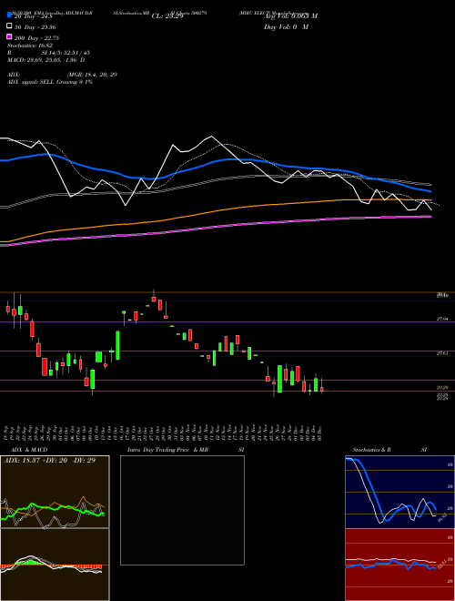The image size is (455, 601).
Task: Open the blue Stochastics chart panel
Action: coord(399,492)
